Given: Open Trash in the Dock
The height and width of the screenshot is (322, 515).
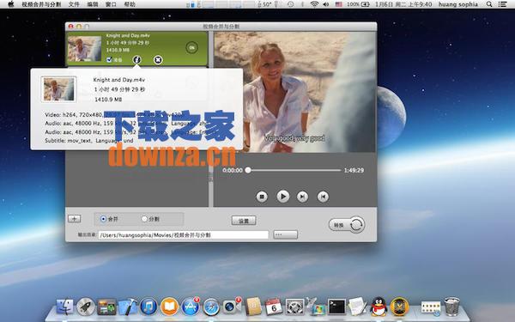Looking at the screenshot, I should [x=452, y=307].
